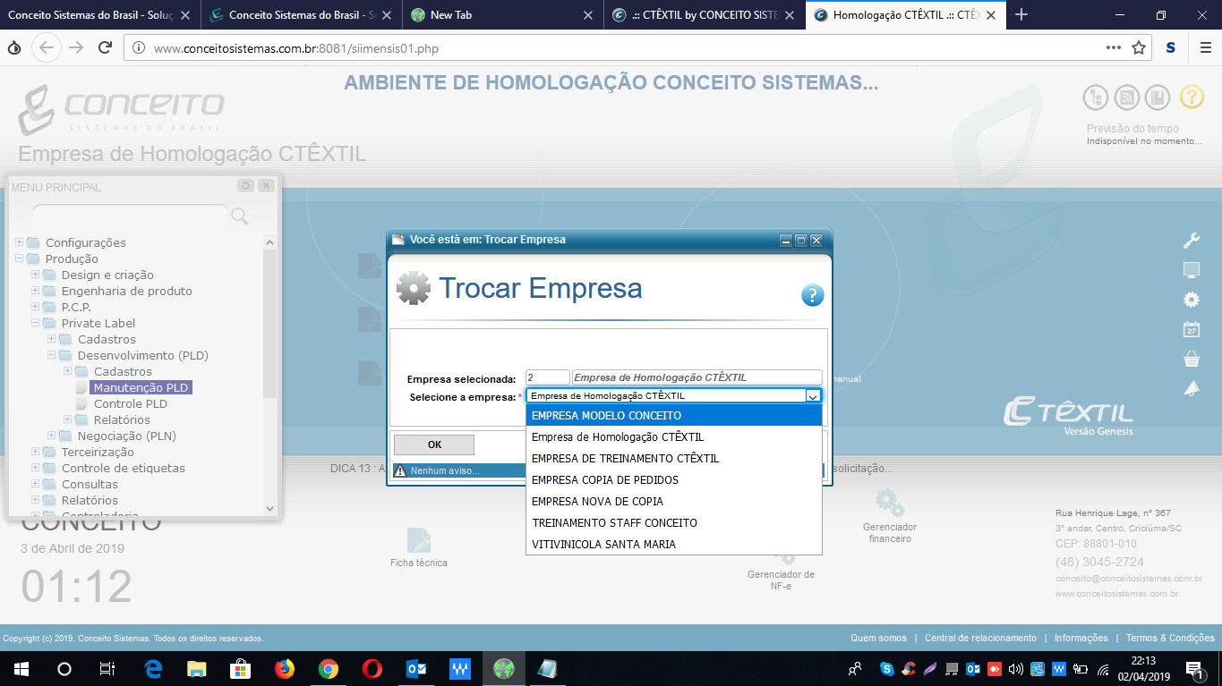This screenshot has height=686, width=1222.
Task: Open the Ficha técnica desktop shortcut
Action: [x=418, y=547]
